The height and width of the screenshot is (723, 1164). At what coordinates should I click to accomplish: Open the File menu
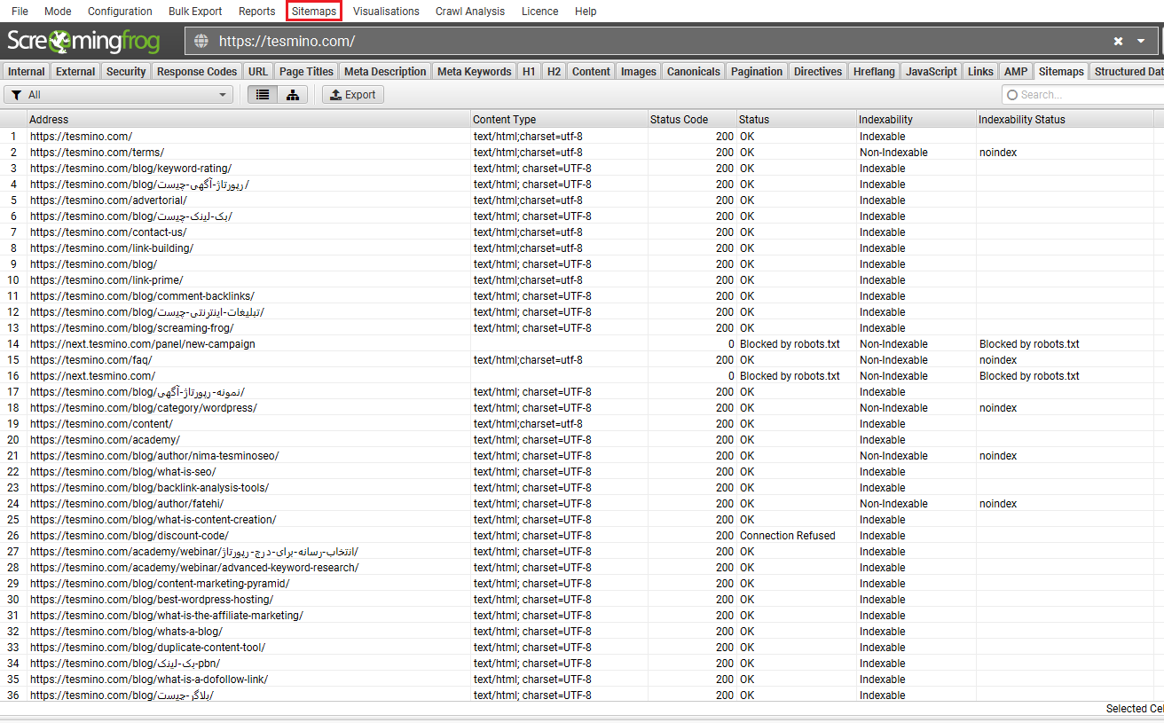tap(20, 12)
